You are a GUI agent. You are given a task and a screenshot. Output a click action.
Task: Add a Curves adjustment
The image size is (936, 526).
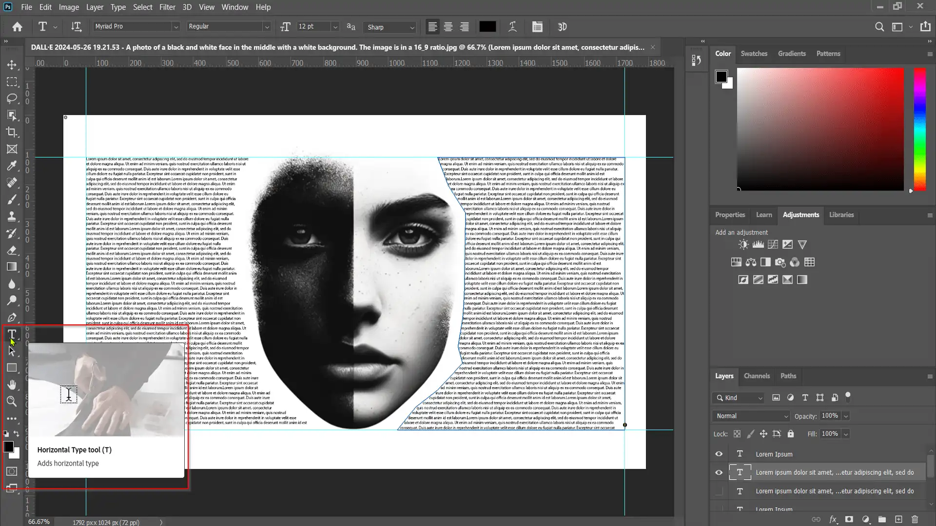click(773, 244)
